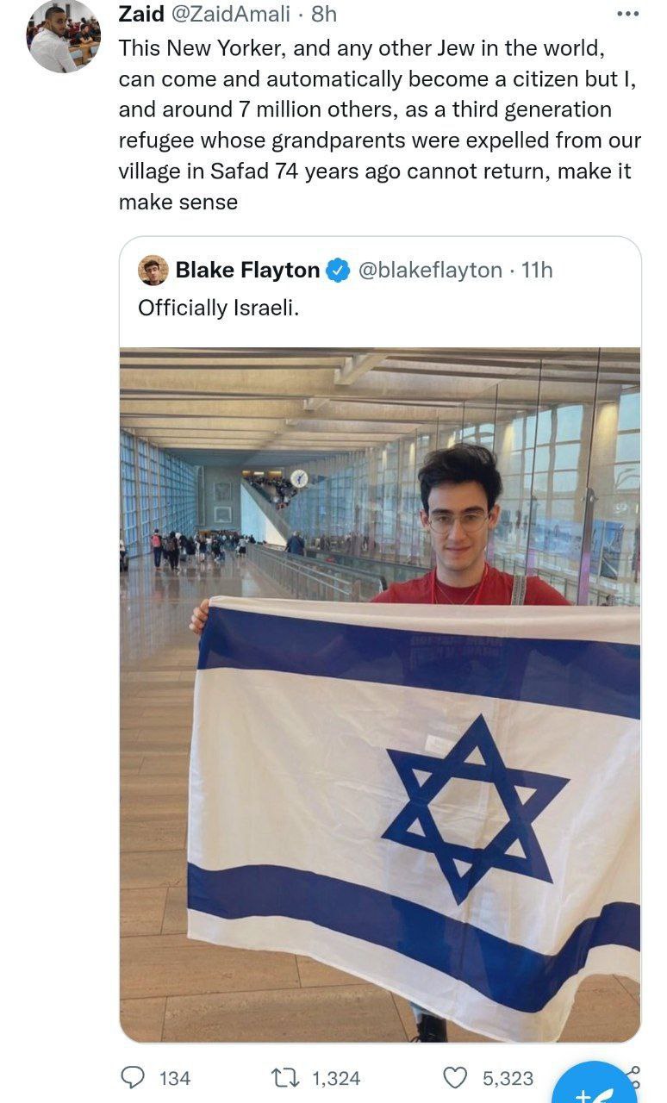Click the display name Zaid

pyautogui.click(x=142, y=14)
